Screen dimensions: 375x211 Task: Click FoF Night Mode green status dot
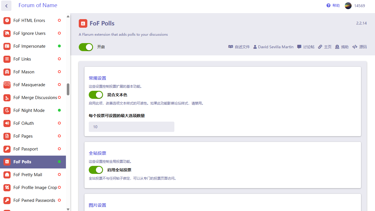[x=59, y=110]
